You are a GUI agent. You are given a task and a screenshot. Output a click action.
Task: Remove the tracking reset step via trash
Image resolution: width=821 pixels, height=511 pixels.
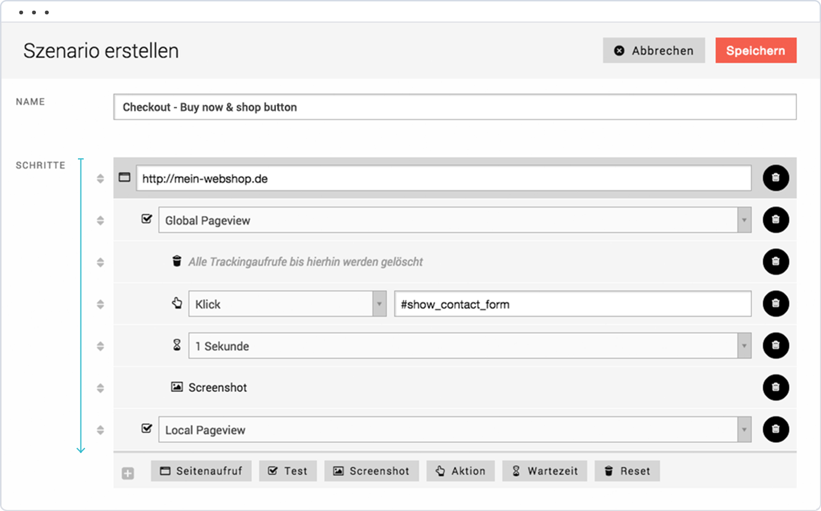point(775,262)
